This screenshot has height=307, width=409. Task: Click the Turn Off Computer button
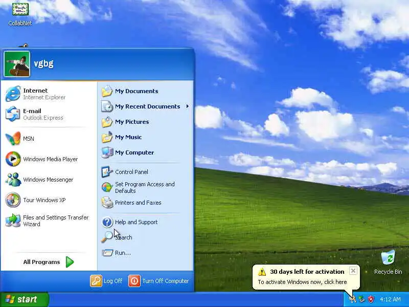coord(158,281)
